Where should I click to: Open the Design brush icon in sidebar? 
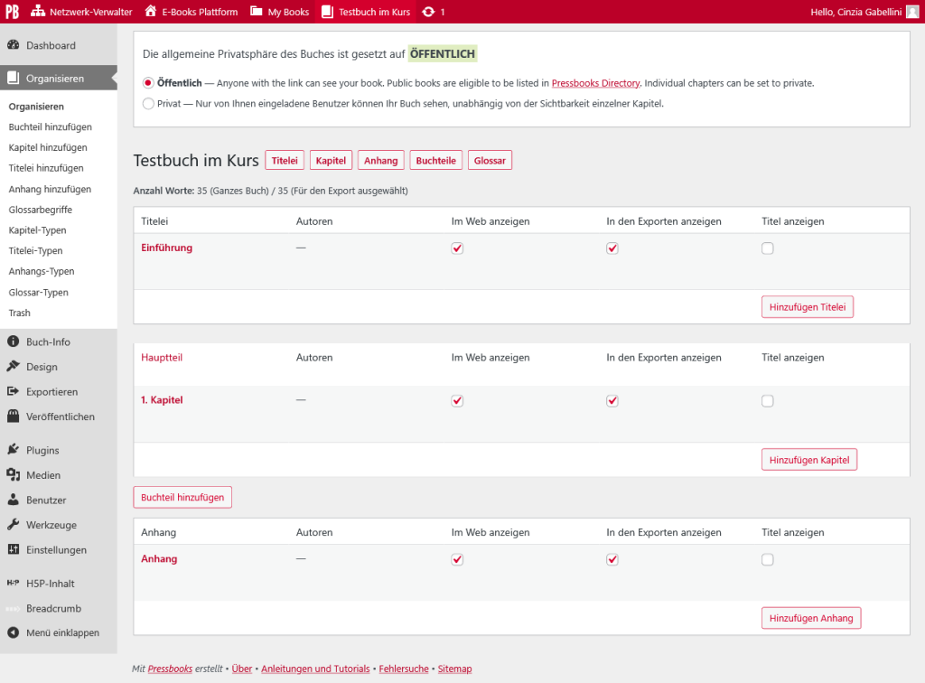[x=13, y=367]
